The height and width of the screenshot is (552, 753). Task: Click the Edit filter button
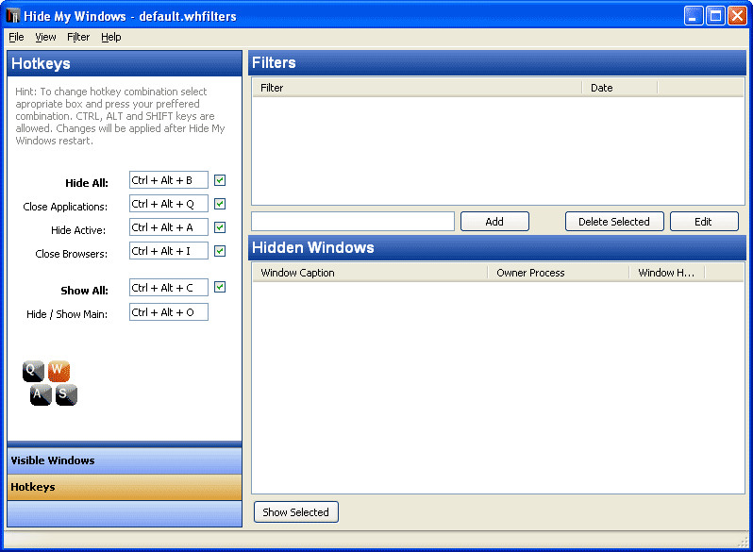pyautogui.click(x=704, y=222)
